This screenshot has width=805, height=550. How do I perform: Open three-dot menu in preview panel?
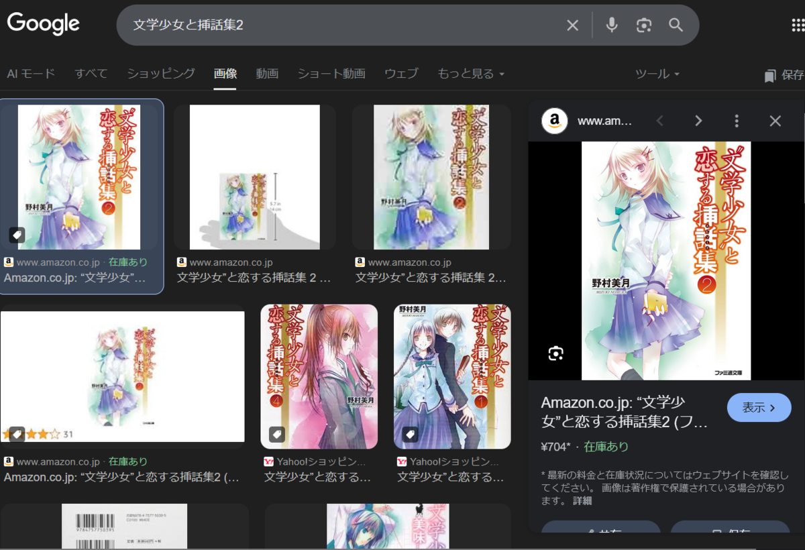(737, 121)
